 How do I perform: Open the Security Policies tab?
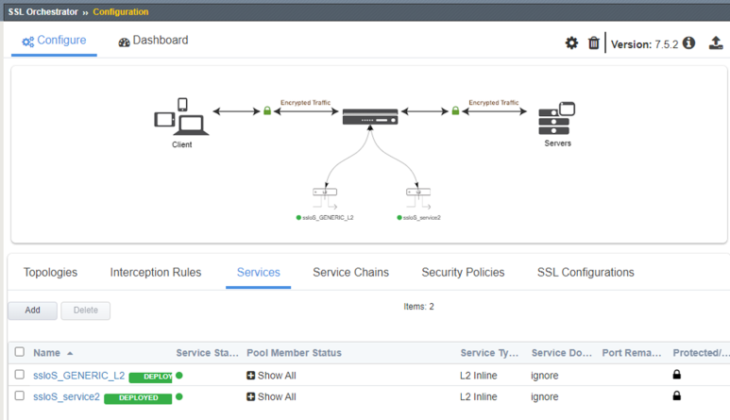coord(463,272)
